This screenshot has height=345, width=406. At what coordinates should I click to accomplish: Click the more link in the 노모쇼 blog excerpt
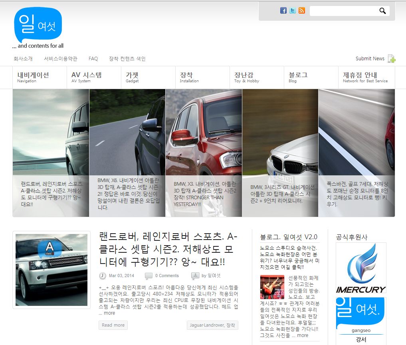click(303, 335)
